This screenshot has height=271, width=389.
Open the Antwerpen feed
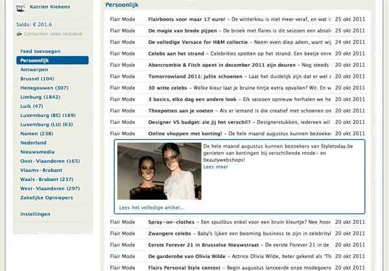34,70
